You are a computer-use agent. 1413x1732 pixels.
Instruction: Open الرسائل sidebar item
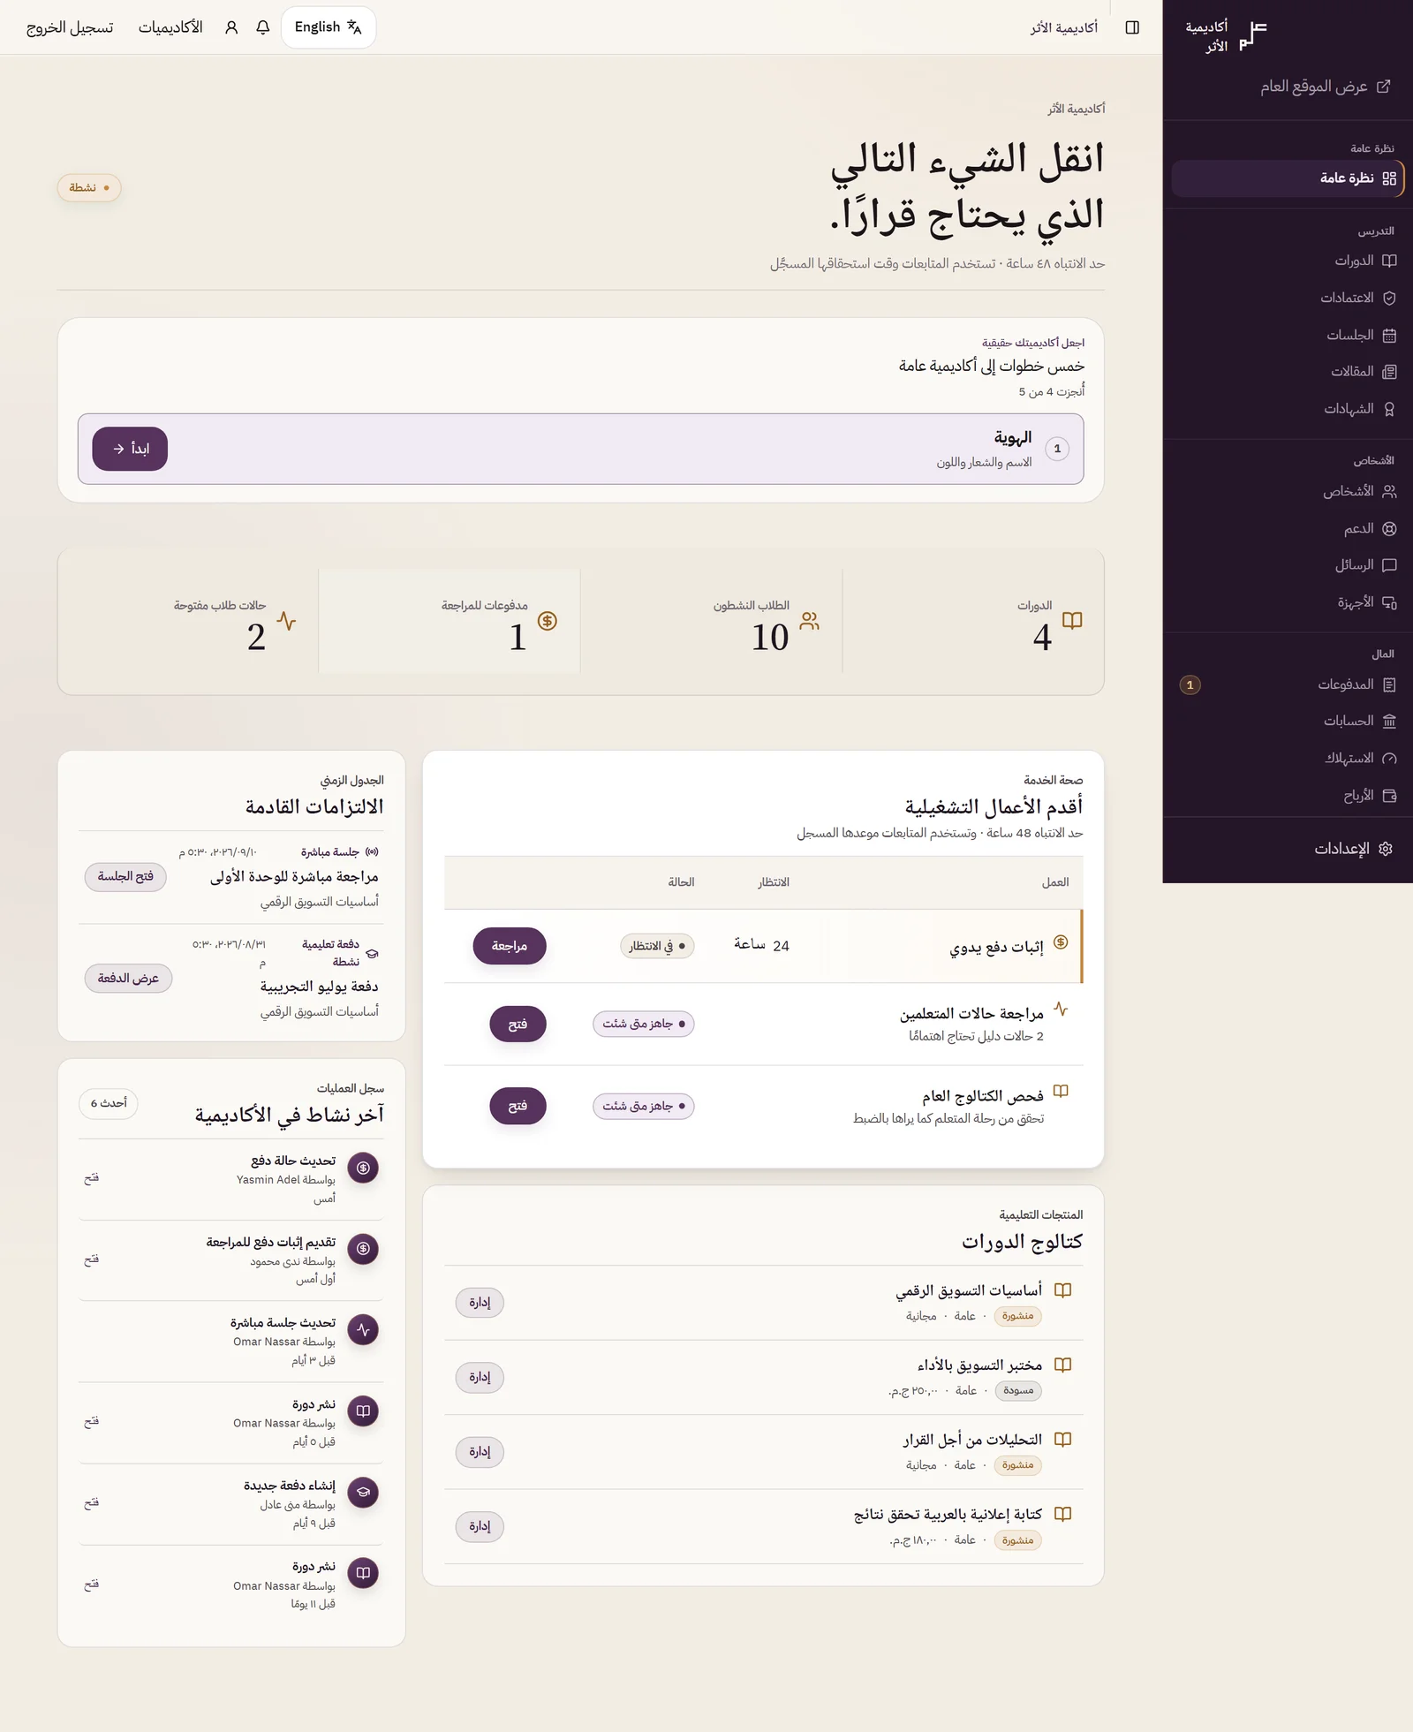pos(1287,565)
